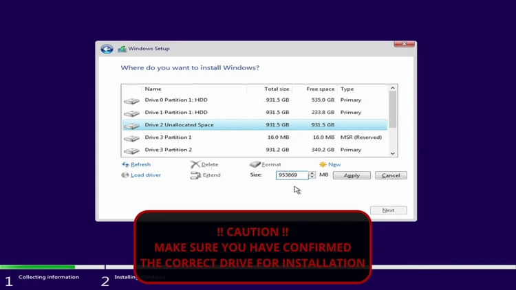Click drive icon for Drive 2 Unallocated Space
This screenshot has height=290, width=516.
(x=131, y=126)
